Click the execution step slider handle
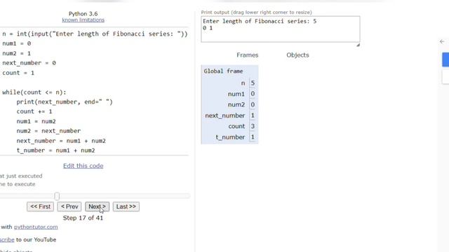Screen dimensions: 449x252 57,196
